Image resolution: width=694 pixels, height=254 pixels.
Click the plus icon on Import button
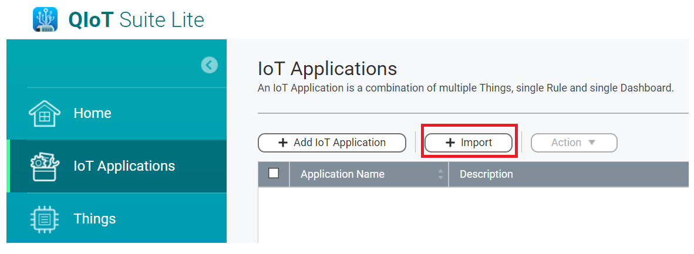pyautogui.click(x=450, y=143)
